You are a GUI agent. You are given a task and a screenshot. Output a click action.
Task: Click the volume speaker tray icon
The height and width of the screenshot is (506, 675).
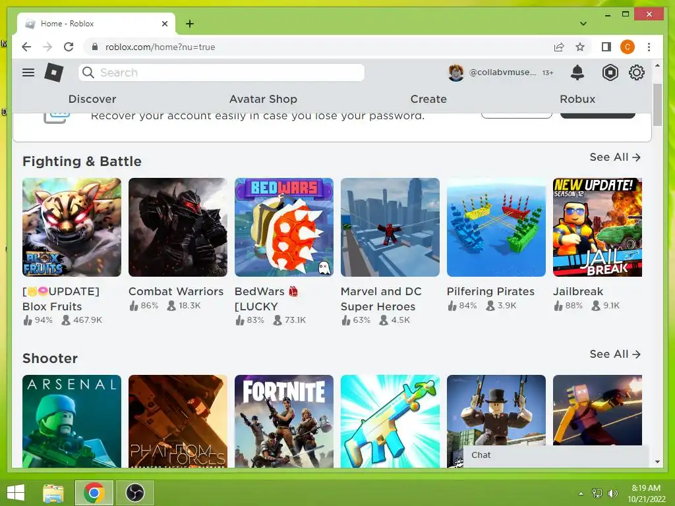[613, 493]
